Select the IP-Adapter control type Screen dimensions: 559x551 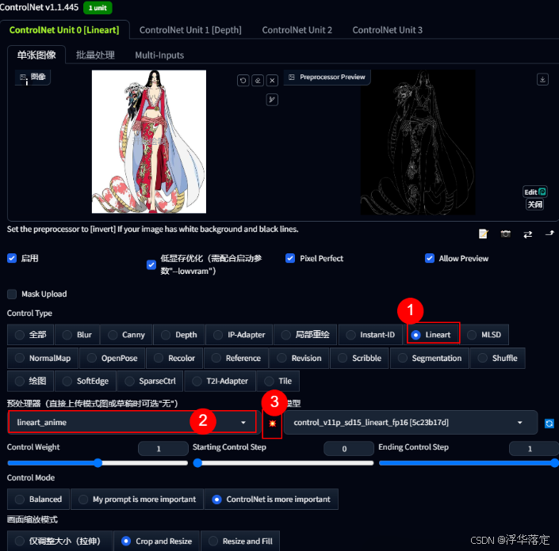pyautogui.click(x=239, y=335)
